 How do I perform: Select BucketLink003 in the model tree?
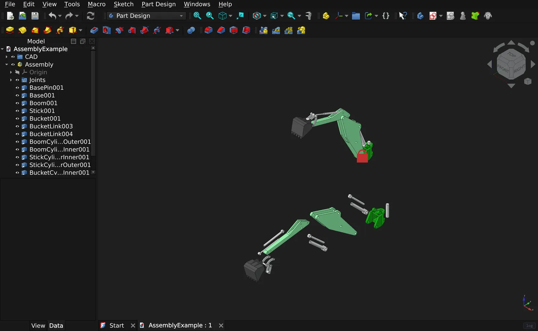(x=51, y=126)
